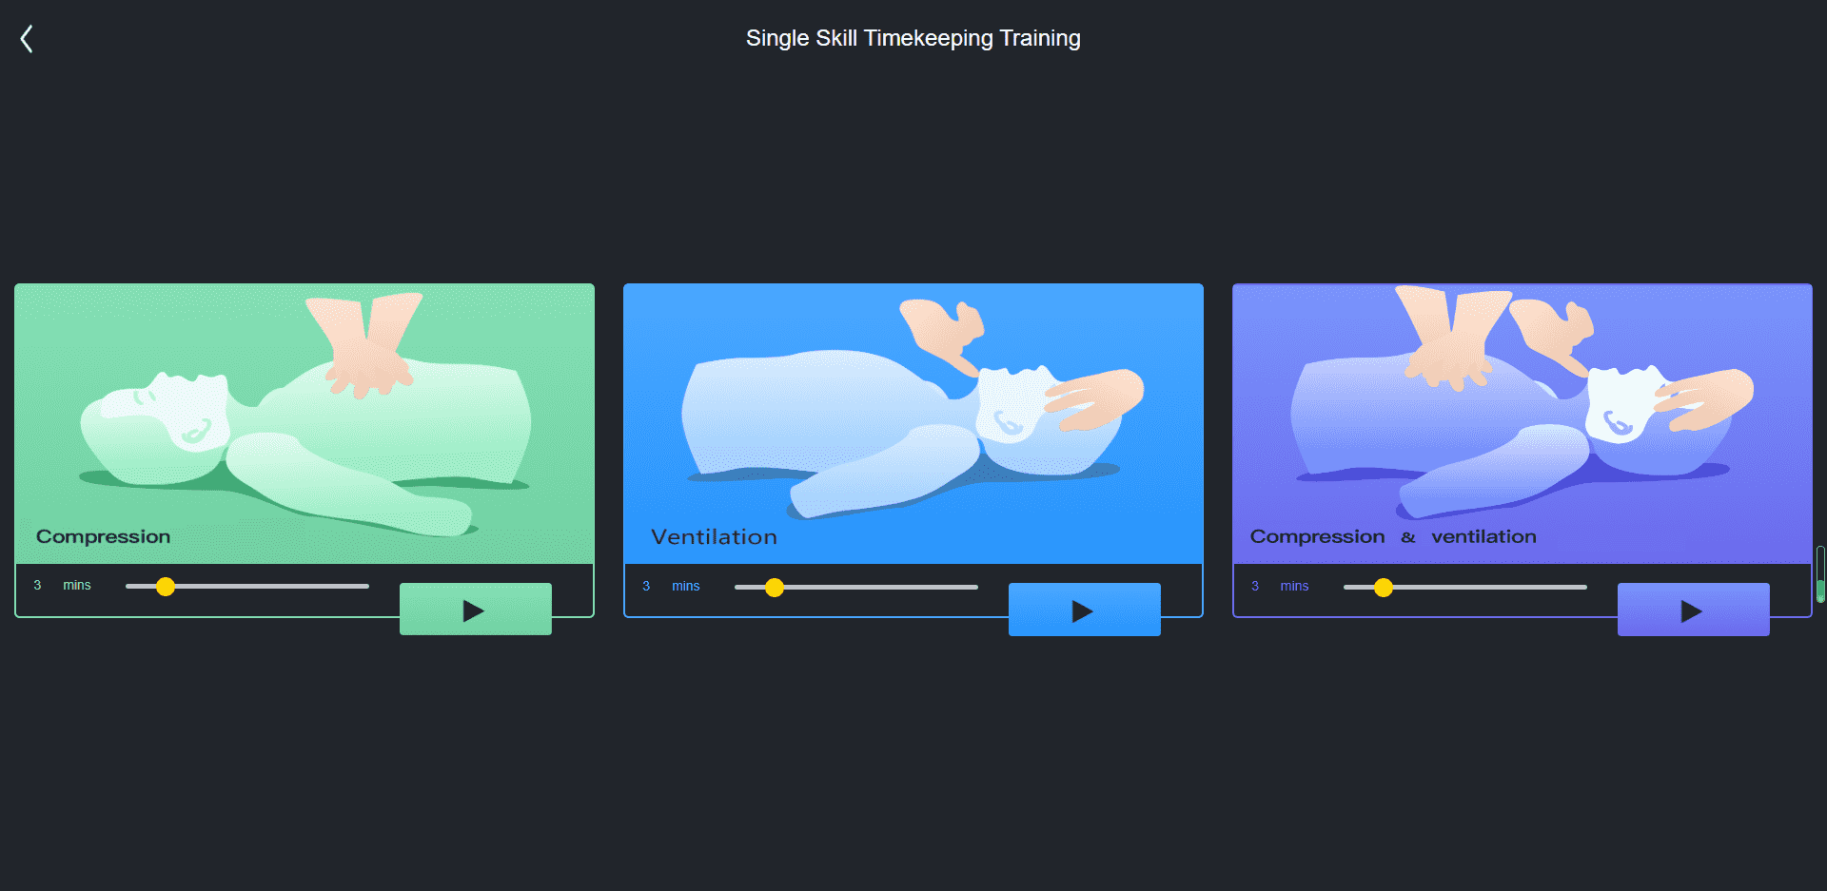Screen dimensions: 1827x891
Task: Click the "Compression & ventilation" label text
Action: click(1392, 536)
